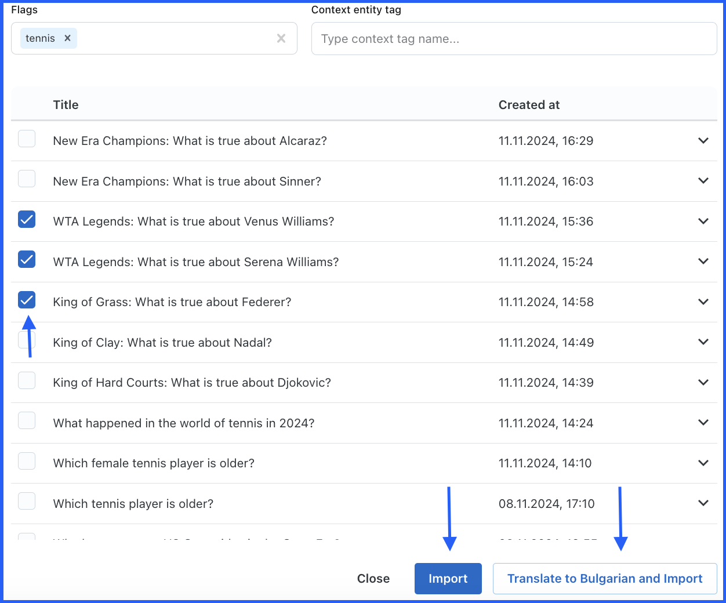Viewport: 726px width, 603px height.
Task: Click date 11.11.2024, 16:29
Action: 546,141
